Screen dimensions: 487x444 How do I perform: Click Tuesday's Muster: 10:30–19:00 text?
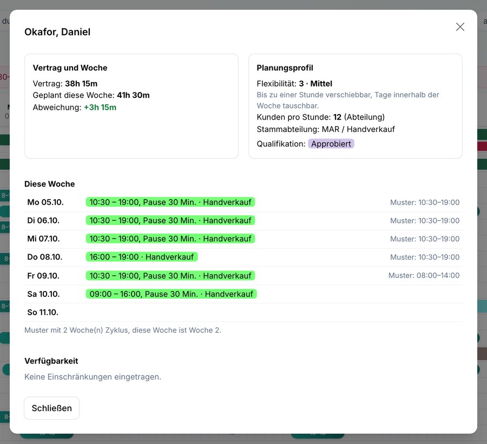(425, 221)
